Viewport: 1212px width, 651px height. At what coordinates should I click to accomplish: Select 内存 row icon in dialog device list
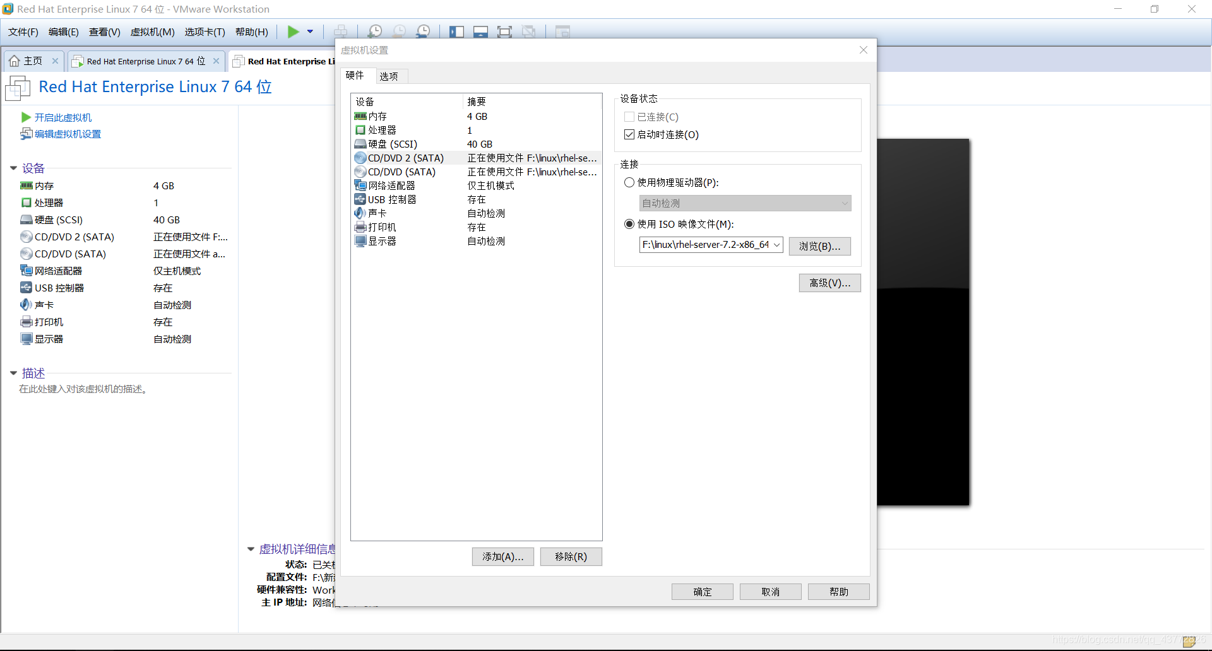click(360, 116)
